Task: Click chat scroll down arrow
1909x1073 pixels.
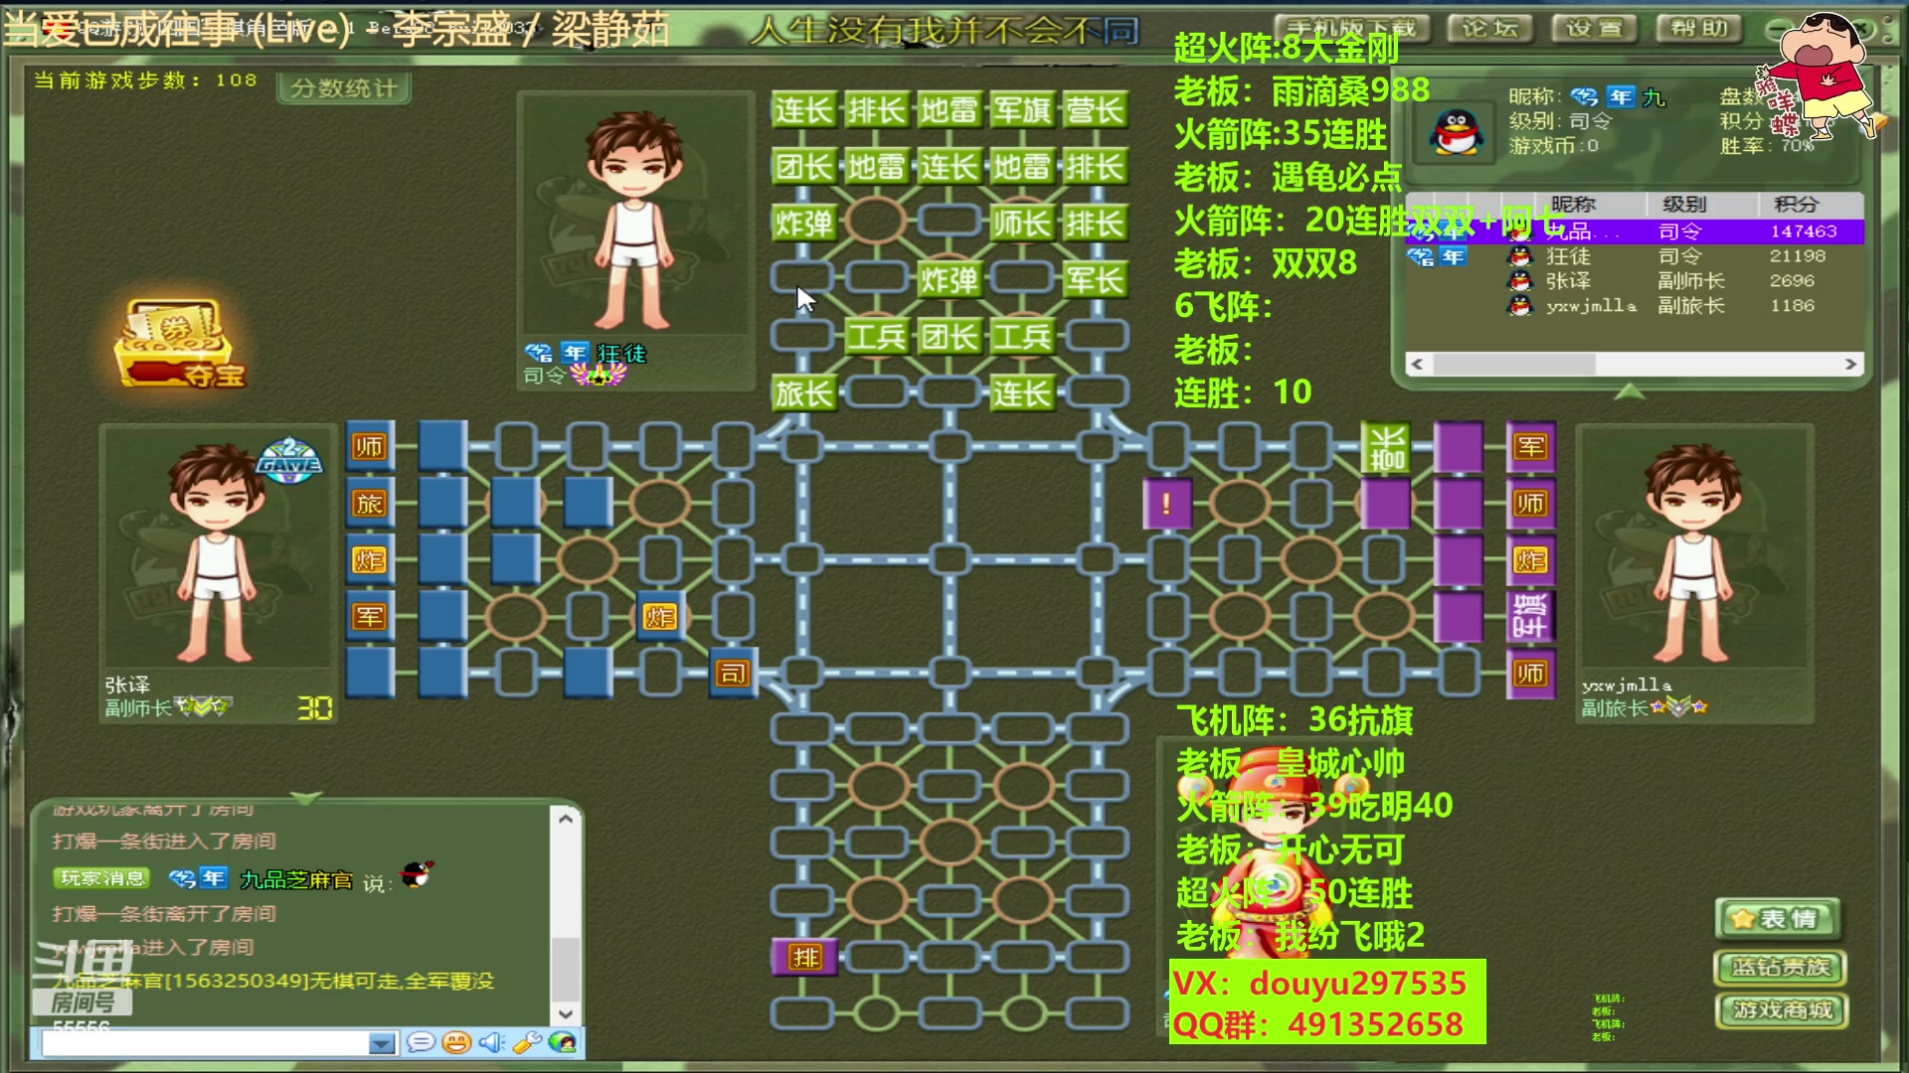Action: click(x=566, y=1014)
